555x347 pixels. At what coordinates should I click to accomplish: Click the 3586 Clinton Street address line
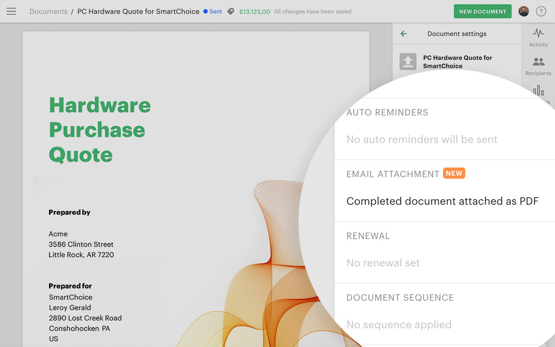[81, 244]
